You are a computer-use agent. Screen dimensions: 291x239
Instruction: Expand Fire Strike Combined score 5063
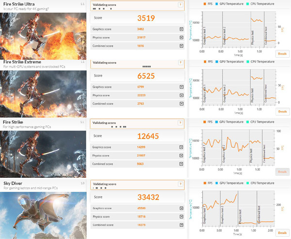click(x=181, y=164)
